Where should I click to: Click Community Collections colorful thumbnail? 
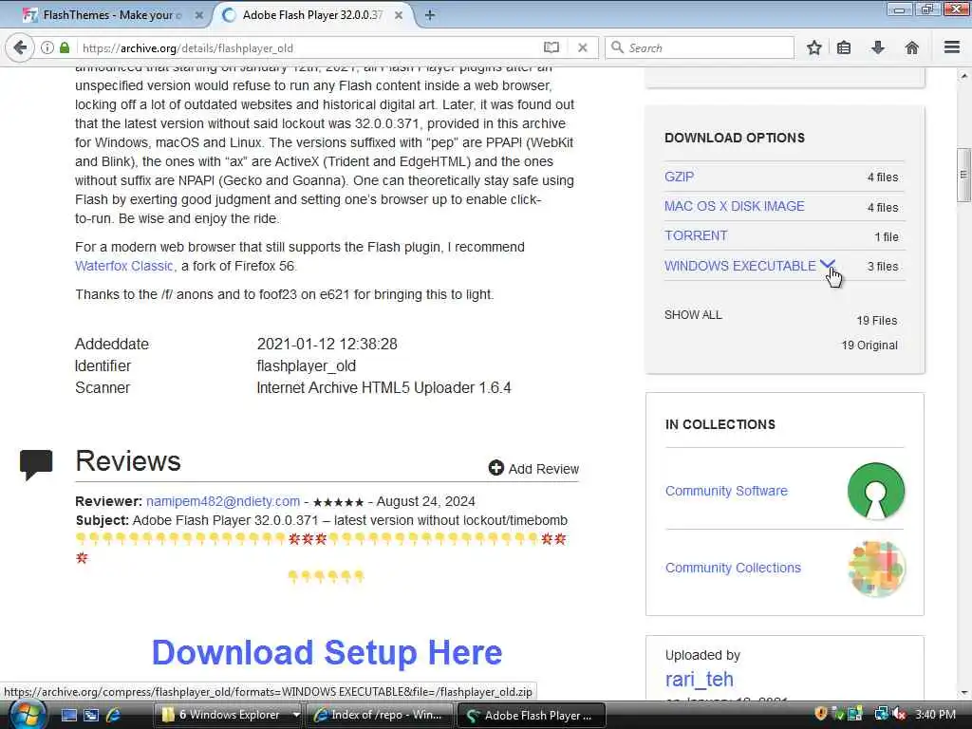[876, 568]
